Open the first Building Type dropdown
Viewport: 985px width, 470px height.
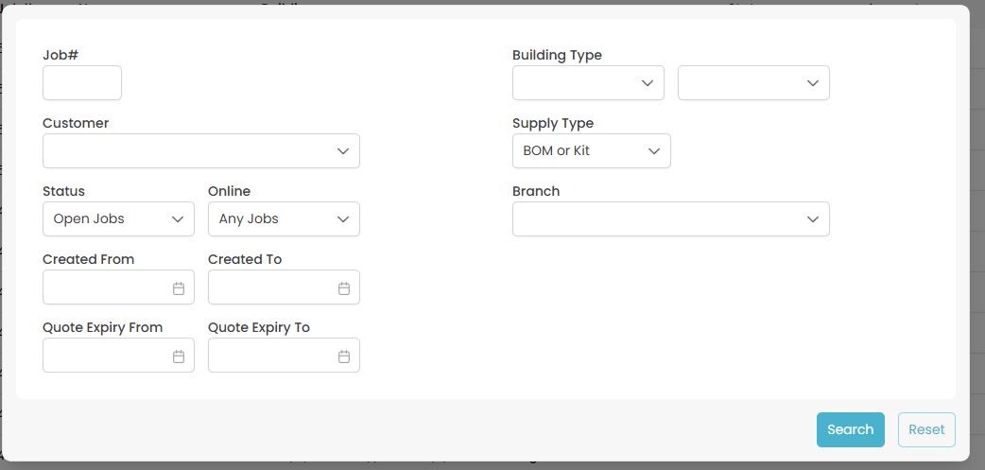(588, 83)
